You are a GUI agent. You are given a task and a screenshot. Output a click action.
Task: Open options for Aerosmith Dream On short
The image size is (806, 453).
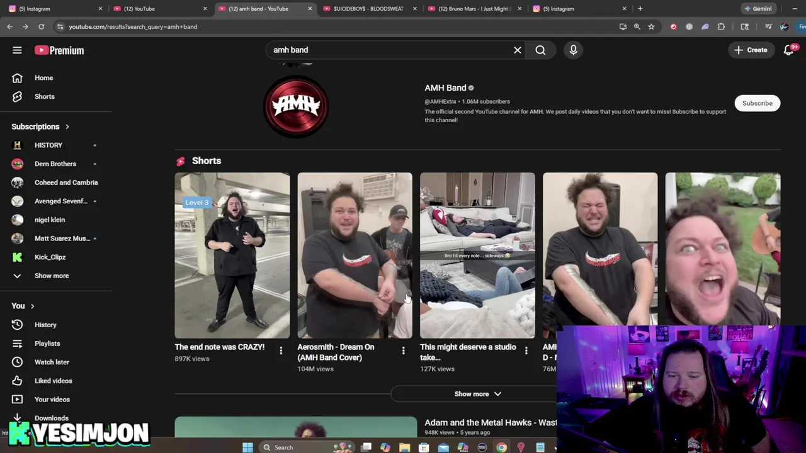pos(404,350)
